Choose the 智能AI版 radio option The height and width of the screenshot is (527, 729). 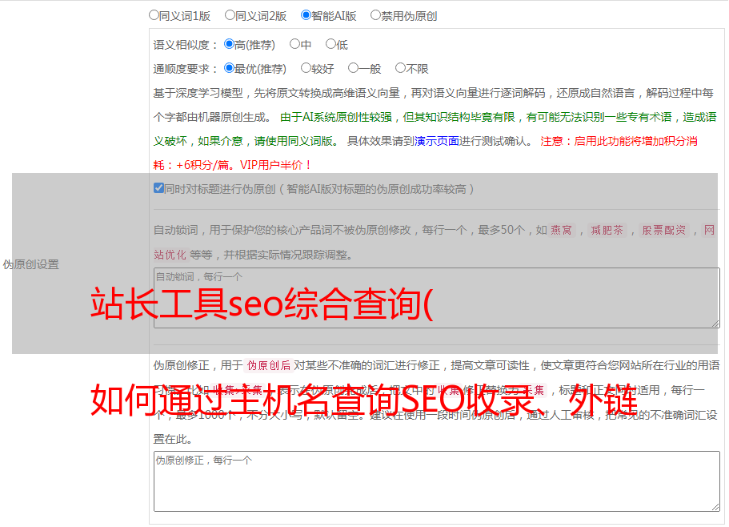pos(306,15)
